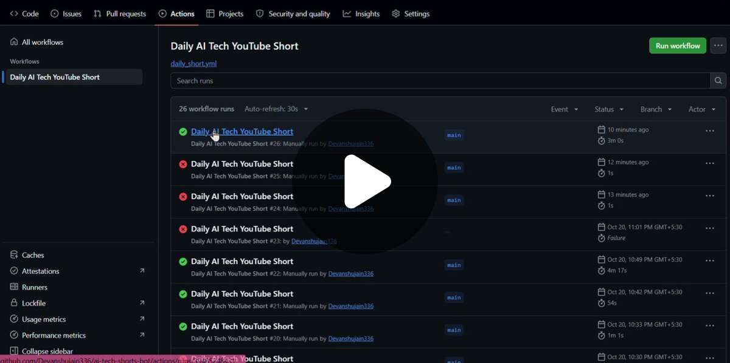This screenshot has width=730, height=363.
Task: Focus the Search runs input field
Action: click(x=440, y=81)
